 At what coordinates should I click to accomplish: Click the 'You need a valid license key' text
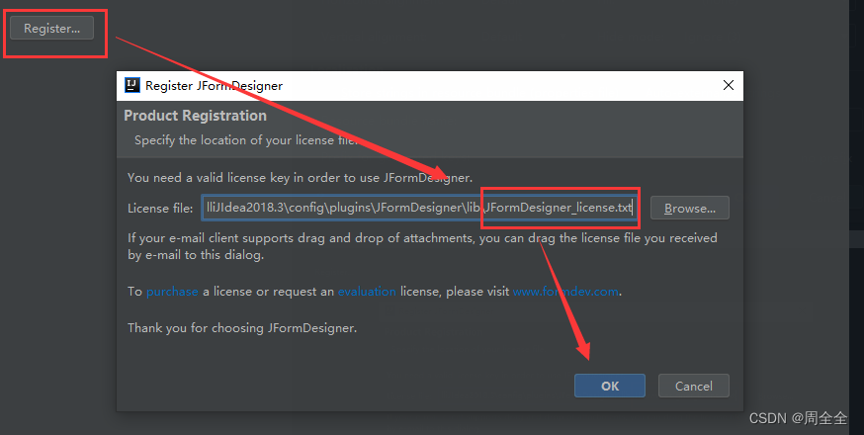300,178
